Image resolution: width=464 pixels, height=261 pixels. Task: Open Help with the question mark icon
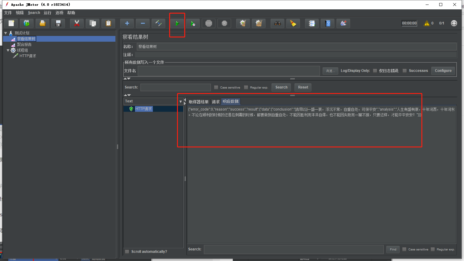tap(328, 23)
